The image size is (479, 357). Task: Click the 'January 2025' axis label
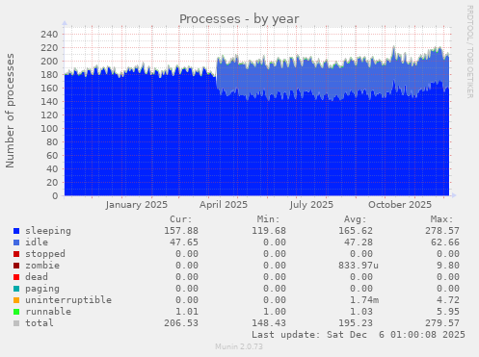pos(136,205)
